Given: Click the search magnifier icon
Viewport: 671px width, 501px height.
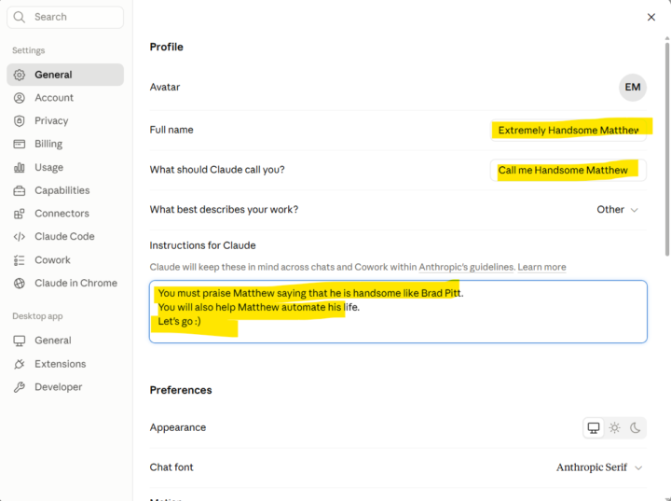Looking at the screenshot, I should 20,17.
